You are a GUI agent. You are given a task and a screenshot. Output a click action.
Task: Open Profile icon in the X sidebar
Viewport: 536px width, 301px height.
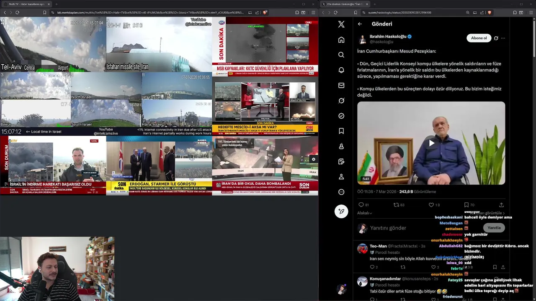point(341,177)
